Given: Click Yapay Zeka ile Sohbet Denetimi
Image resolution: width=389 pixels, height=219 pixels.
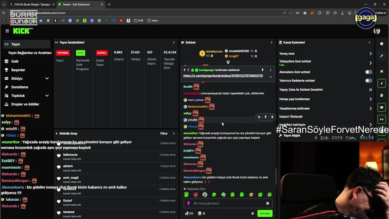Looking at the screenshot, I should pyautogui.click(x=301, y=90).
